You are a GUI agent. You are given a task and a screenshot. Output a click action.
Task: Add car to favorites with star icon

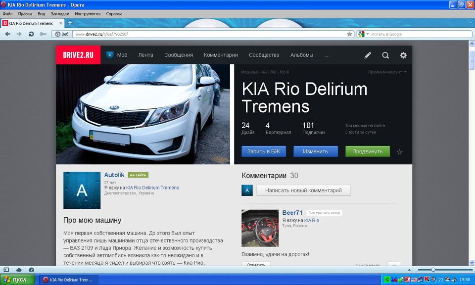coord(400,152)
